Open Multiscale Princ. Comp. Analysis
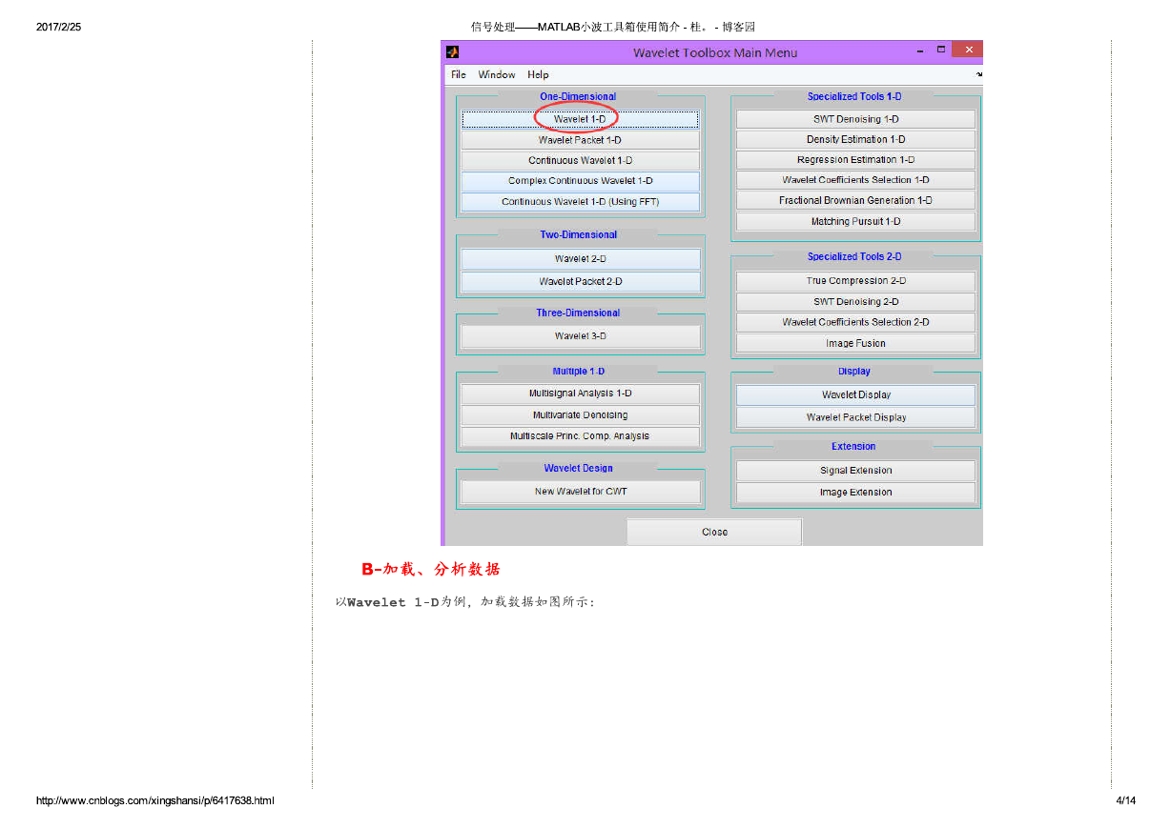1171x828 pixels. coord(580,436)
